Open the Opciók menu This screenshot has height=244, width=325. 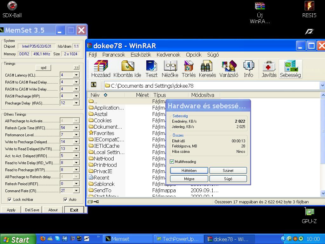click(194, 55)
